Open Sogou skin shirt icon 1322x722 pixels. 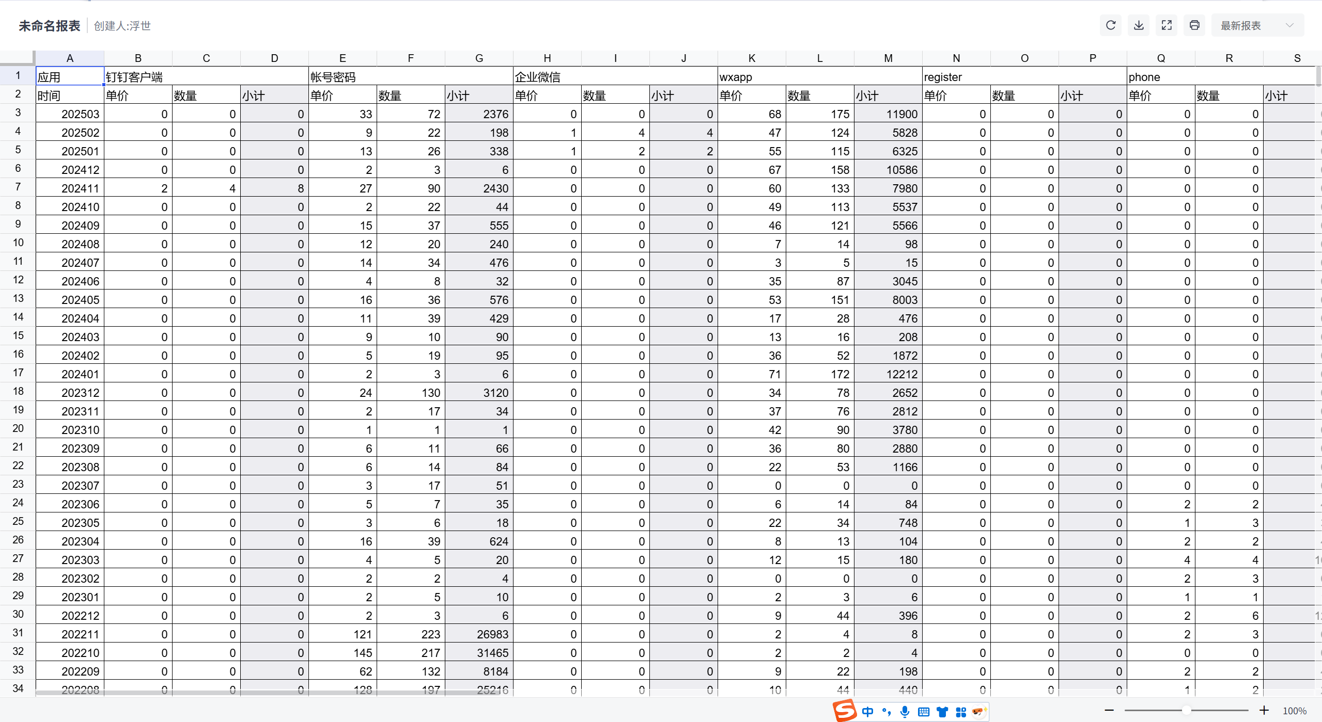coord(942,712)
